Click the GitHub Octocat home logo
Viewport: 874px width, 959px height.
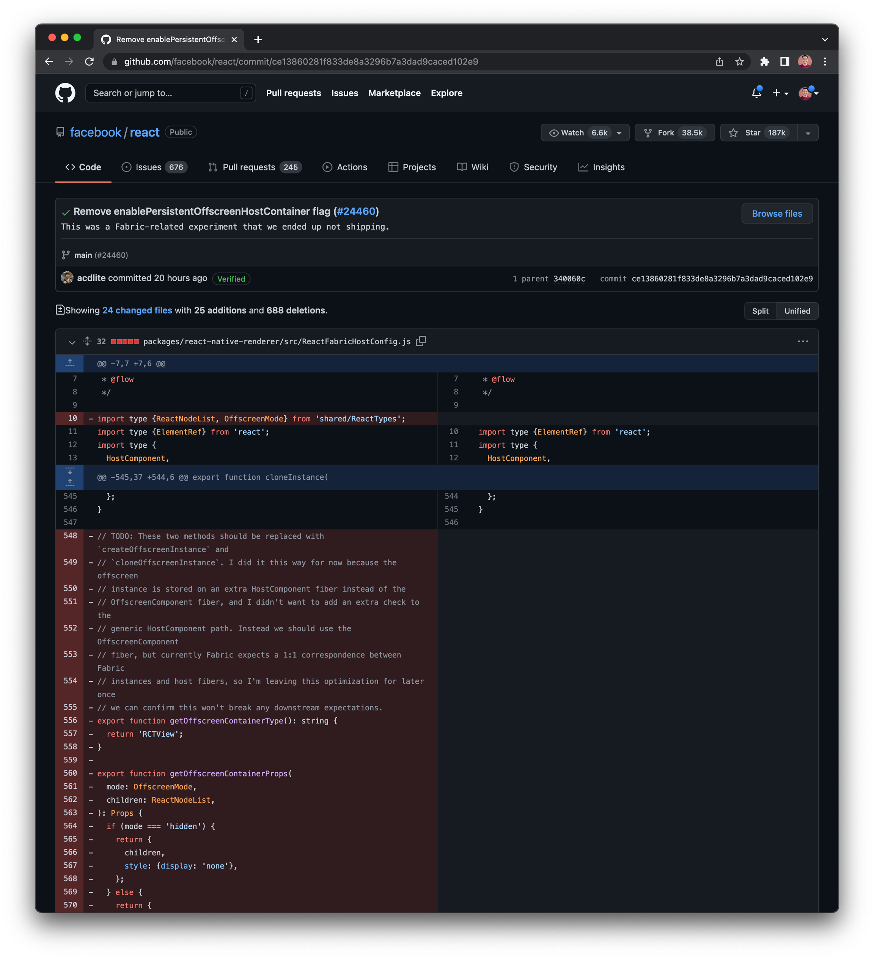click(65, 93)
